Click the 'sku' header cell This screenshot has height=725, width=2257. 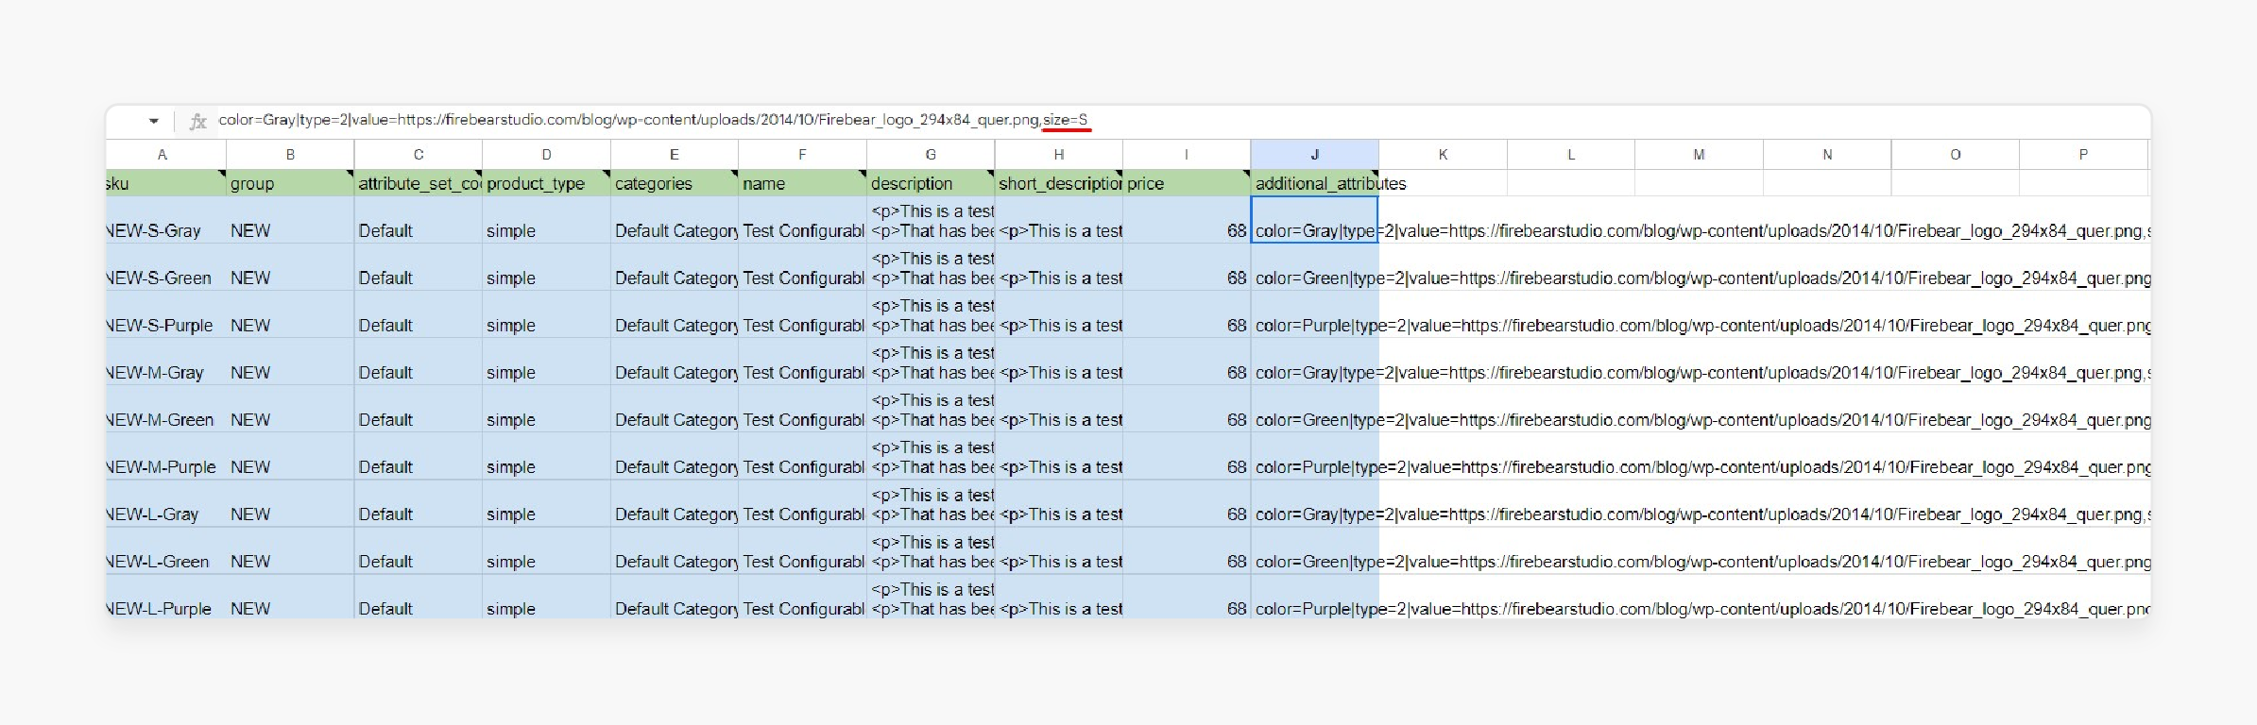click(165, 183)
